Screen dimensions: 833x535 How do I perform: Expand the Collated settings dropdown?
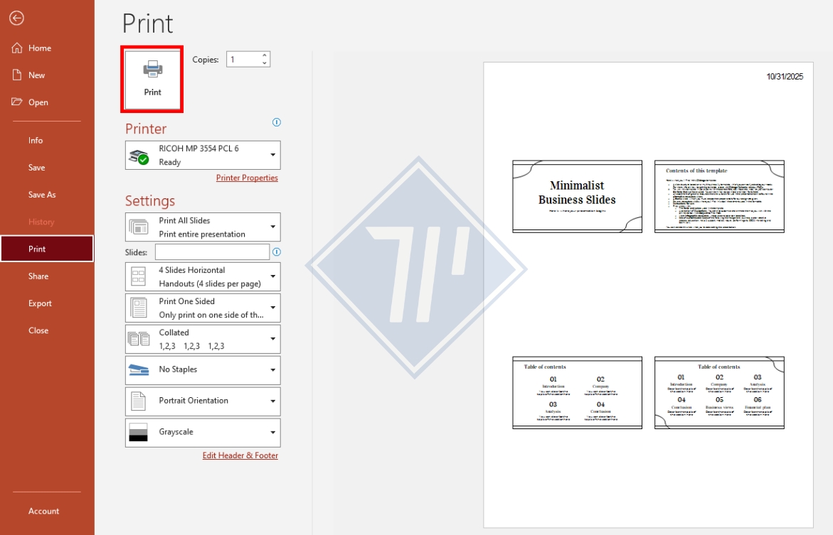pos(272,338)
